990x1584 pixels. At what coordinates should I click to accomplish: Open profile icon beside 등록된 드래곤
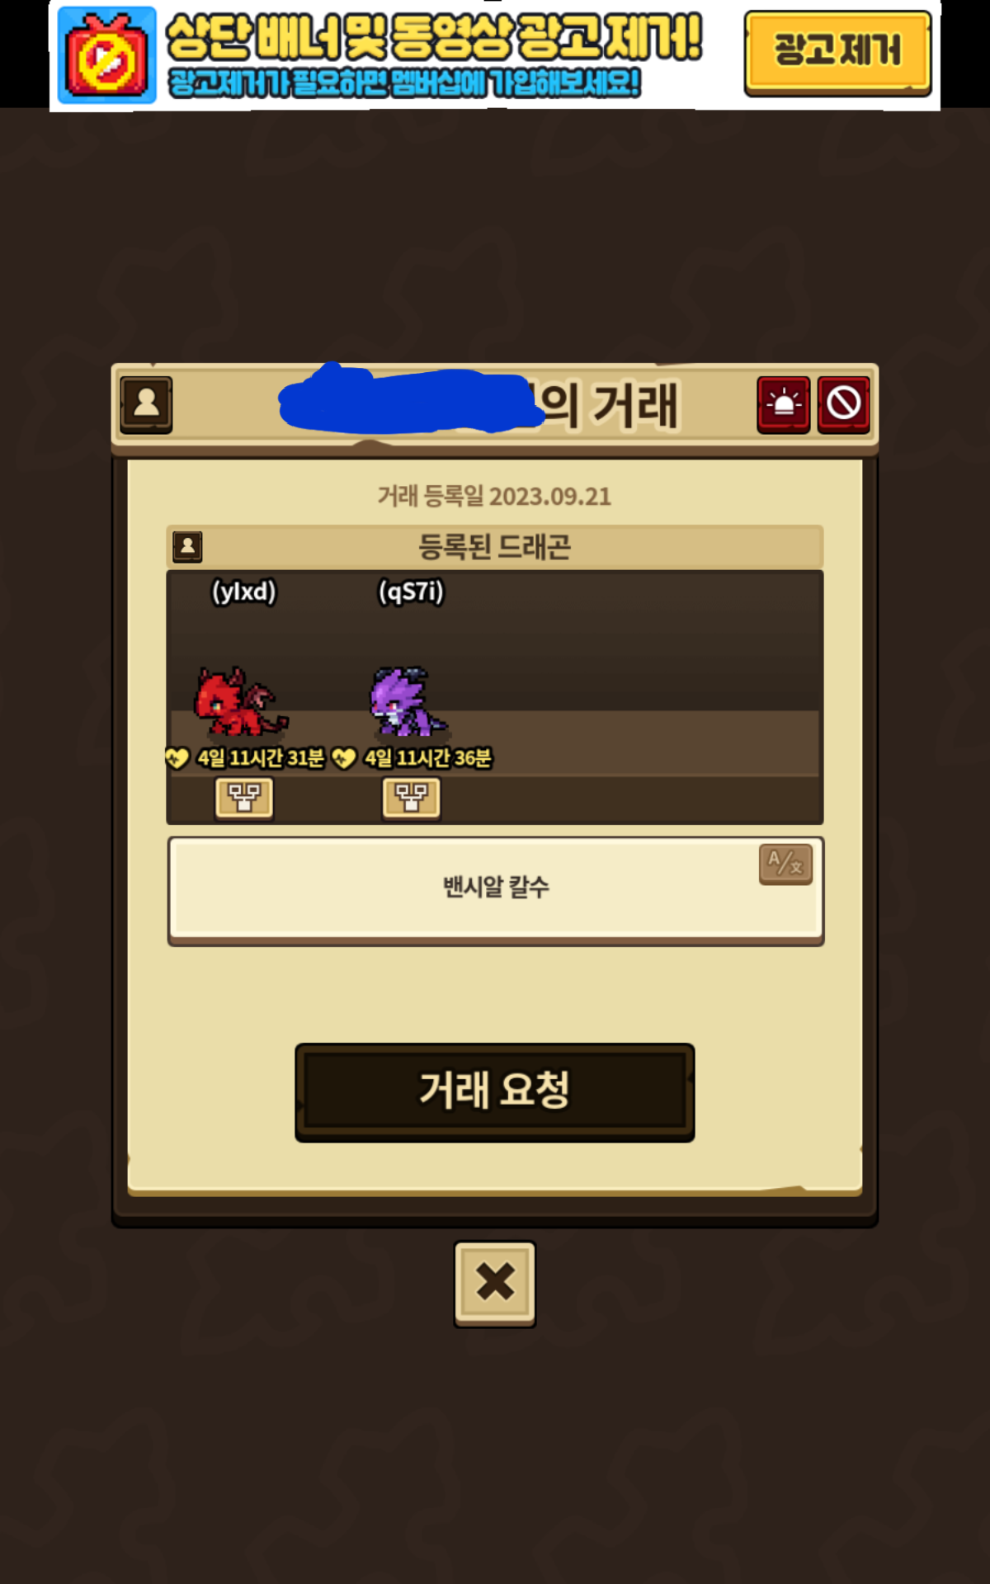pyautogui.click(x=187, y=546)
